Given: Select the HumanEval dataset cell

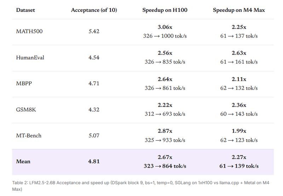Looking at the screenshot, I should (30, 57).
